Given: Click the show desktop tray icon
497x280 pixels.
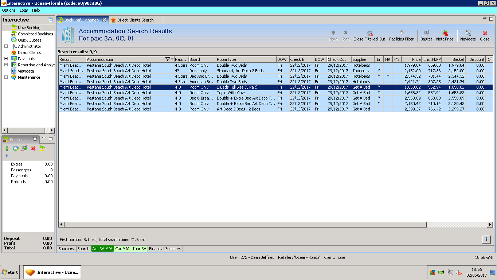Looking at the screenshot, I should [x=493, y=272].
